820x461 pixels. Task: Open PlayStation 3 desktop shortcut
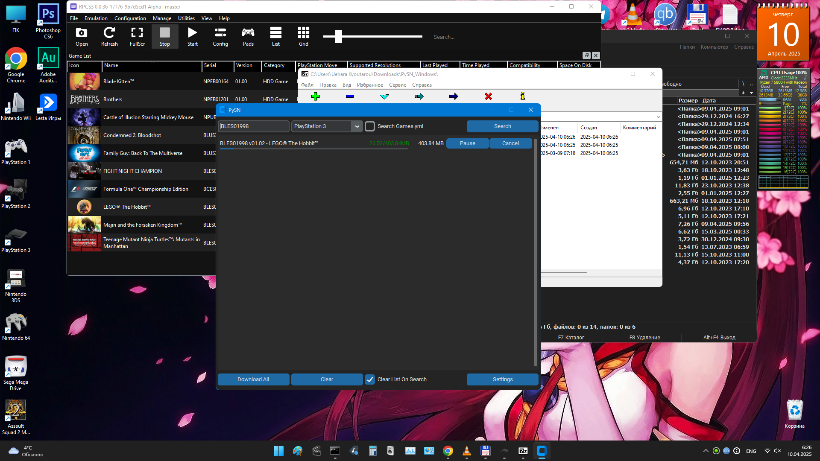16,239
